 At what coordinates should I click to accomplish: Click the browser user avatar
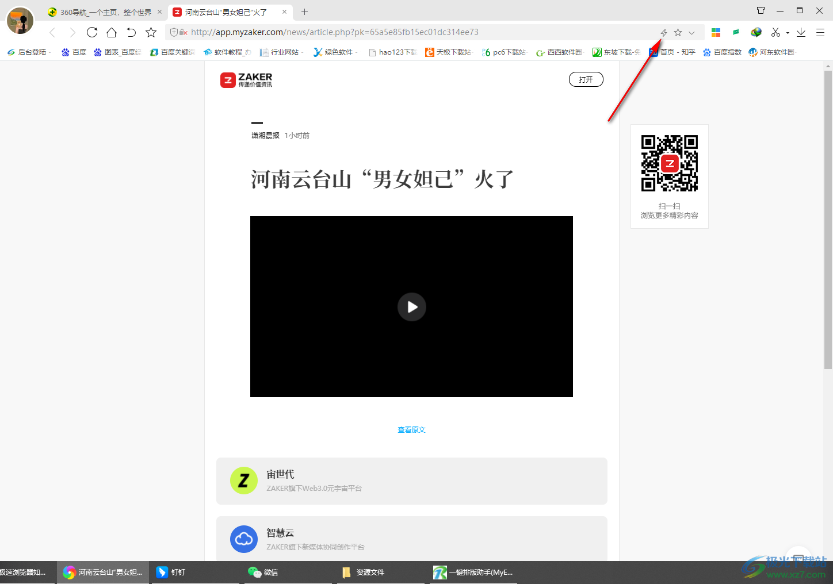tap(20, 20)
